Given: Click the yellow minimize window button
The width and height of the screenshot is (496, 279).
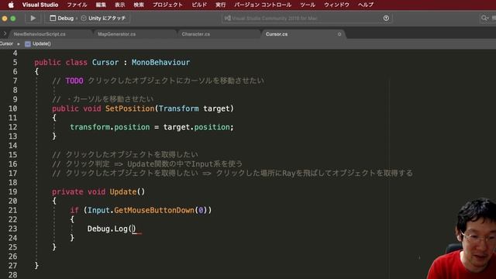Looking at the screenshot, I should 5,19.
